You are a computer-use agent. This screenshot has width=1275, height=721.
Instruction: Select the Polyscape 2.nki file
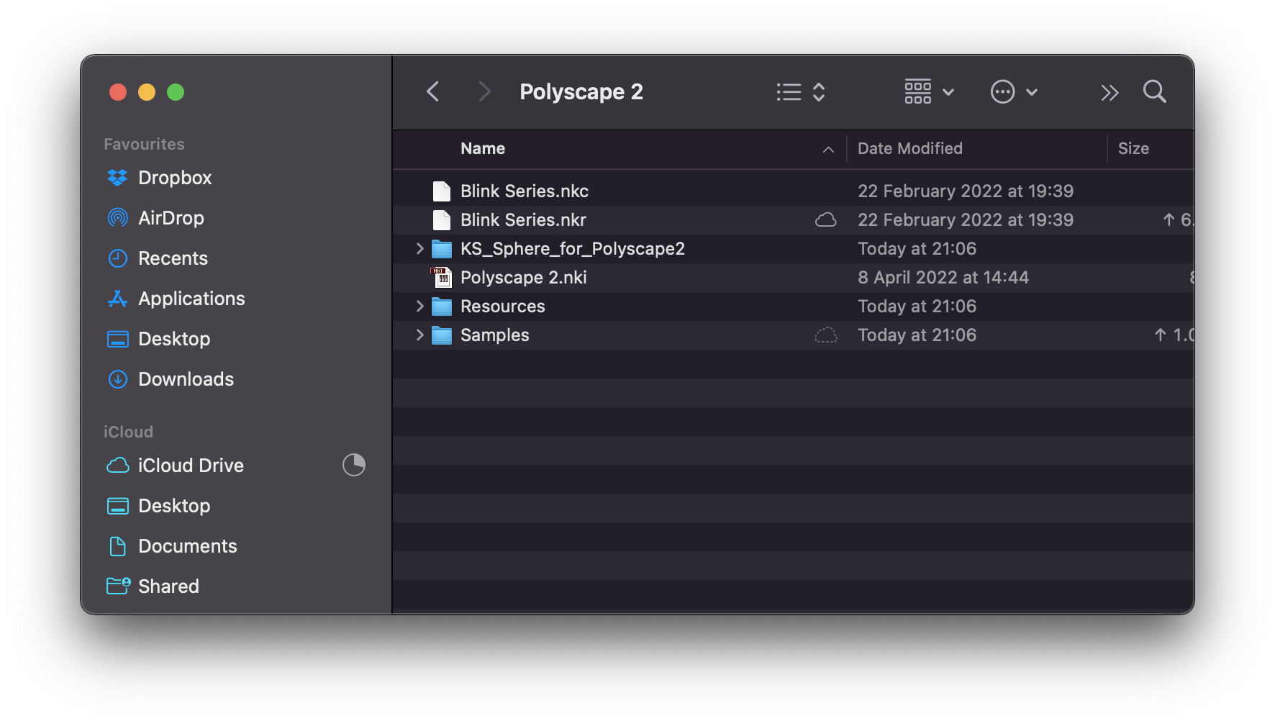coord(523,278)
